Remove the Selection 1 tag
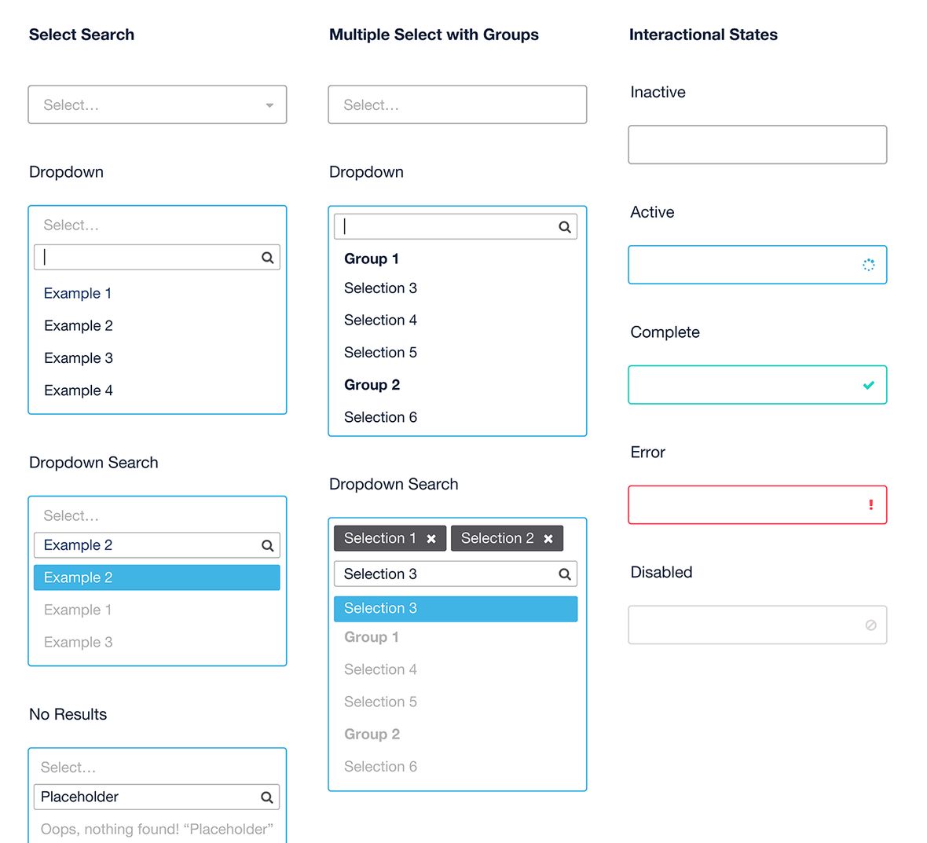 (431, 539)
